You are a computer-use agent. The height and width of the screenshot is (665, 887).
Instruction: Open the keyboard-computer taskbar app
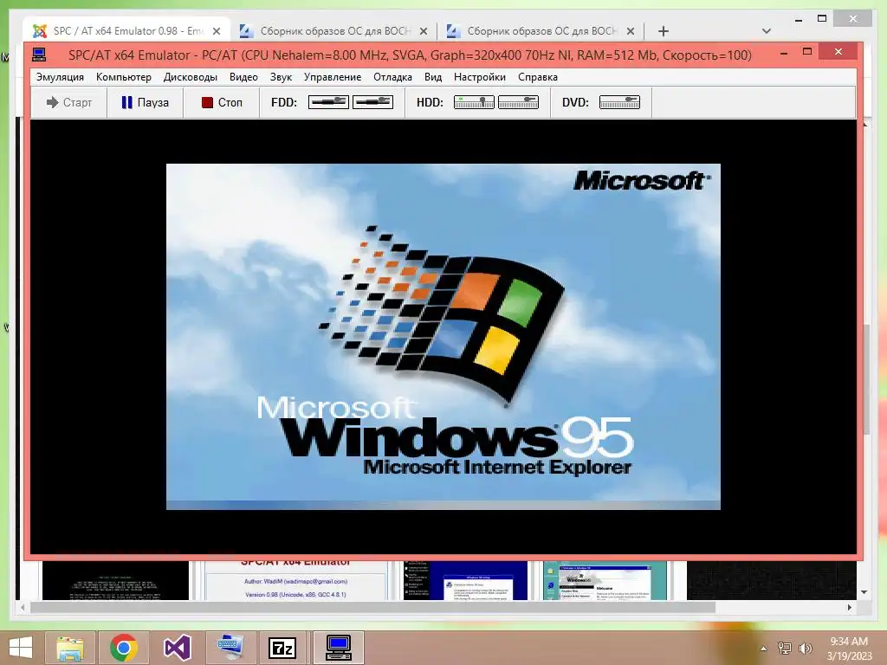[x=230, y=648]
